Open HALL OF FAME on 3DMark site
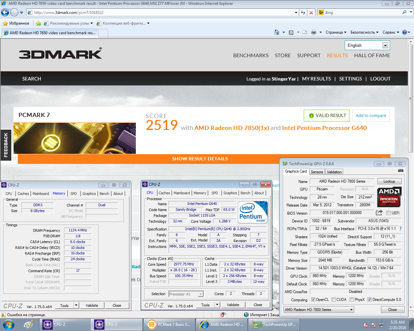This screenshot has width=414, height=331. [x=372, y=55]
